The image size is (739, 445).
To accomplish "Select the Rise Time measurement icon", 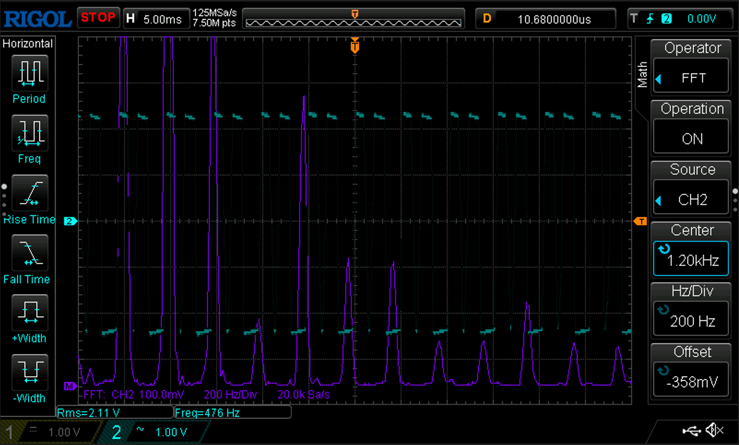I will pyautogui.click(x=30, y=193).
